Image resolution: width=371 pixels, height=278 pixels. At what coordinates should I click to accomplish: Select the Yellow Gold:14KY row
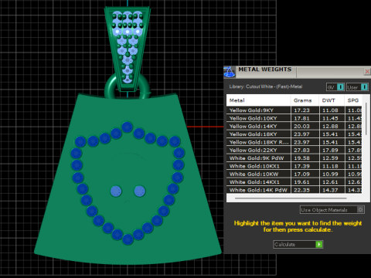294,126
